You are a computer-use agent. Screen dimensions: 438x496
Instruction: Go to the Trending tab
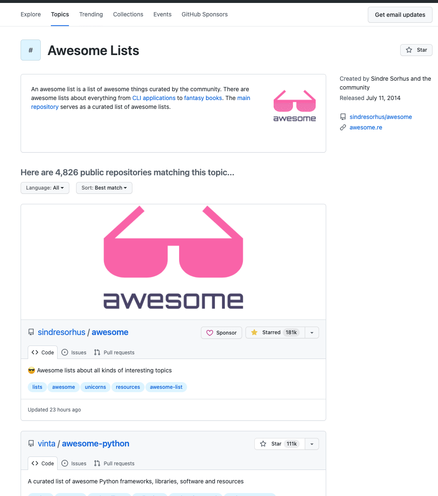[x=91, y=14]
